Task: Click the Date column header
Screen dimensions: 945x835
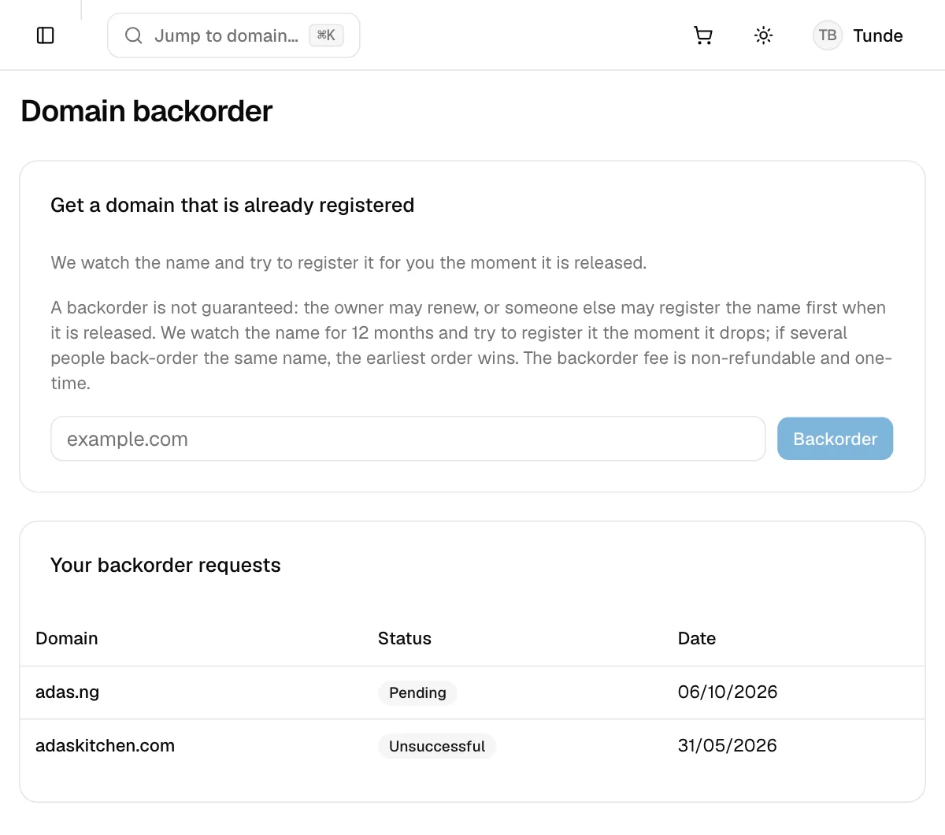Action: 697,639
